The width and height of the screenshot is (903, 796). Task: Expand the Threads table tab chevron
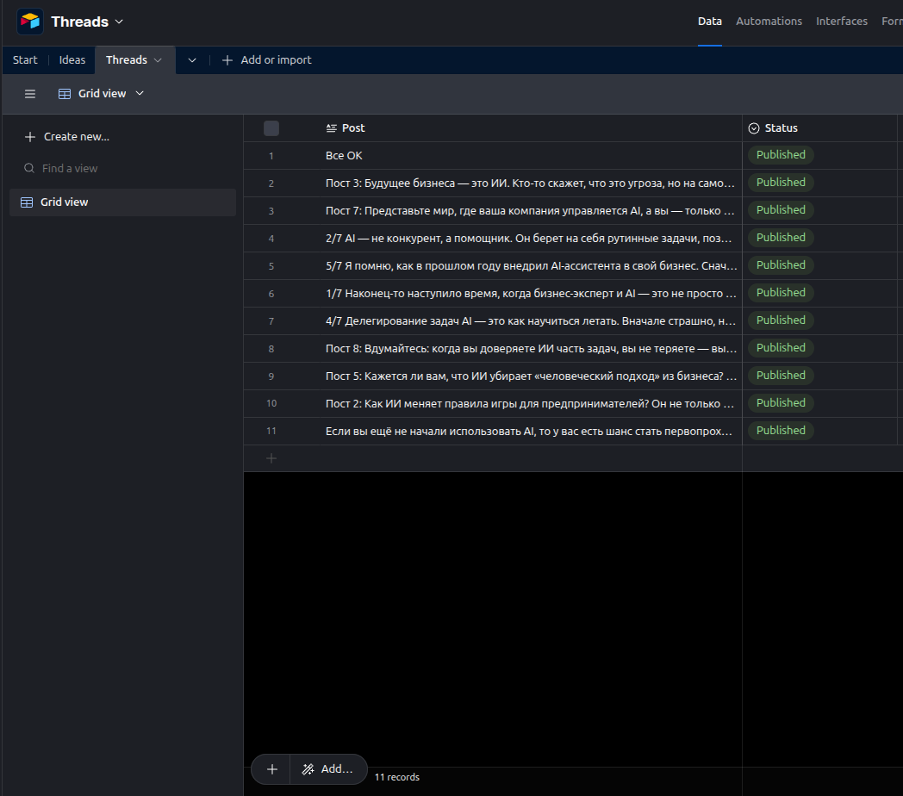coord(158,60)
